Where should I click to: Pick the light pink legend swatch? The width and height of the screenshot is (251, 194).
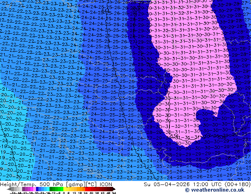(34, 189)
